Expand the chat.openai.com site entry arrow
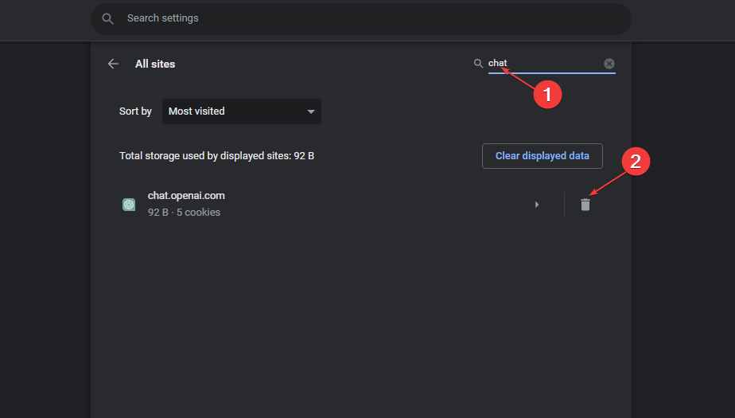This screenshot has width=735, height=418. point(537,205)
